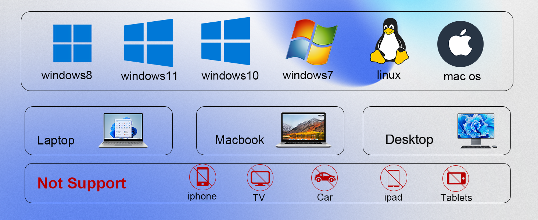Image resolution: width=538 pixels, height=220 pixels.
Task: Click the colorful Windows 7 flag logo
Action: click(x=312, y=43)
